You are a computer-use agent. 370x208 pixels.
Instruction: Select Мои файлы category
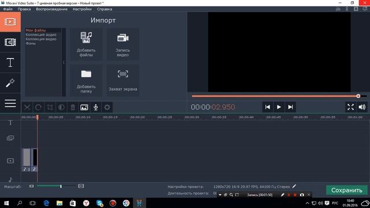36,30
